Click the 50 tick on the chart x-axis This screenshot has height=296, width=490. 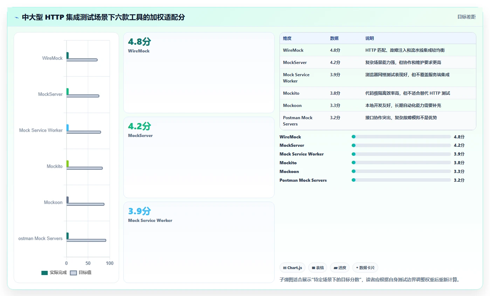point(88,263)
